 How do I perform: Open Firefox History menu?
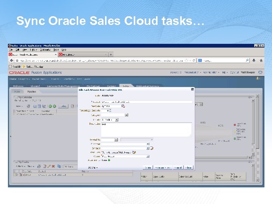[x=33, y=50]
